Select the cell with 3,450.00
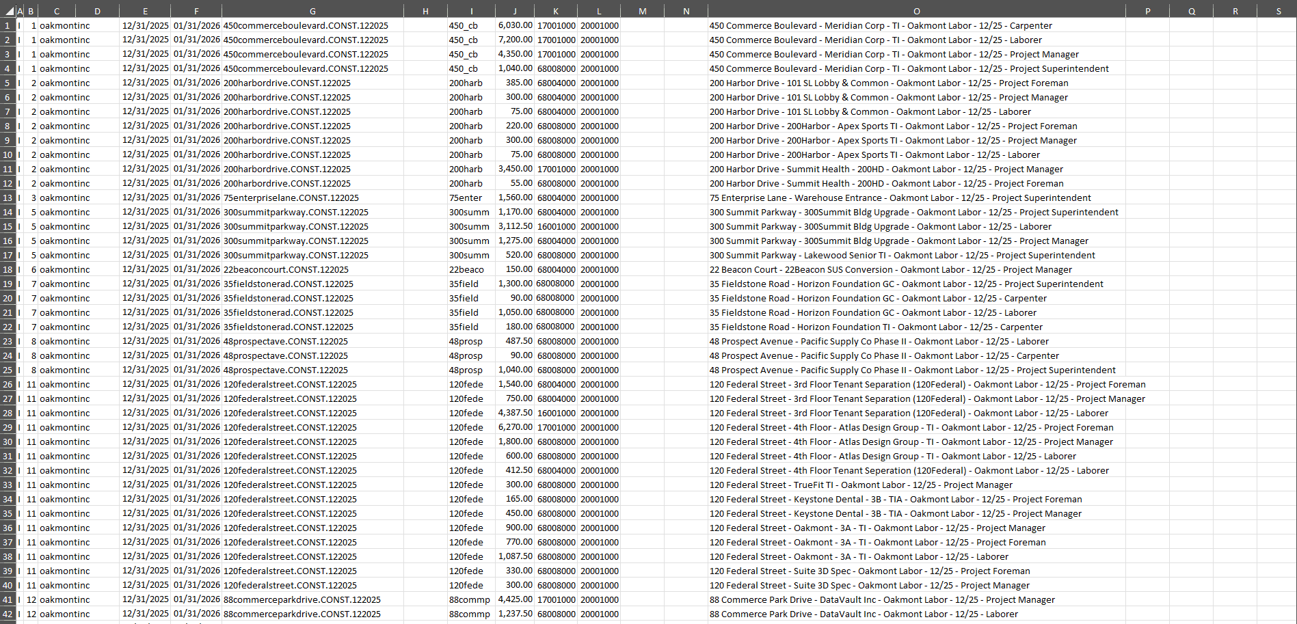1297x624 pixels. coord(515,169)
